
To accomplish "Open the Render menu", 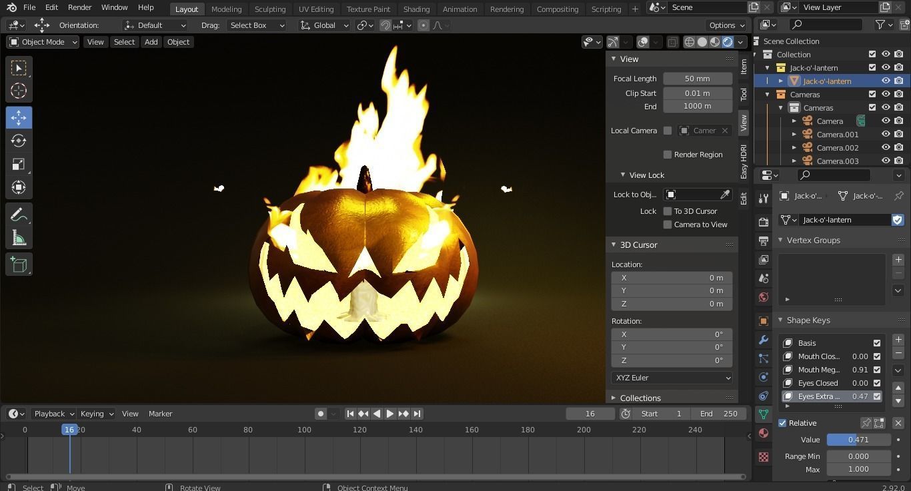I will pos(79,7).
